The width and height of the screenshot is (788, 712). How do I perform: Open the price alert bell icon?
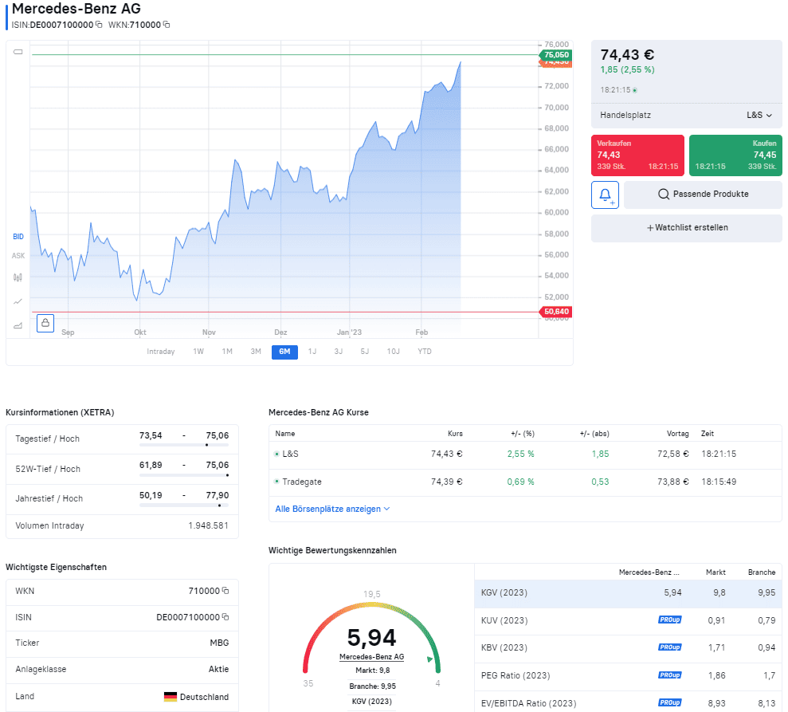point(606,195)
